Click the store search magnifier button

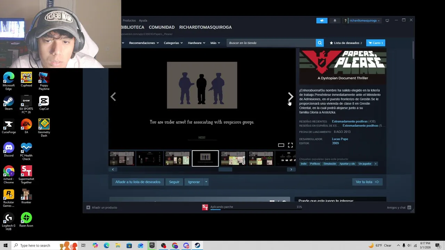[x=319, y=43]
